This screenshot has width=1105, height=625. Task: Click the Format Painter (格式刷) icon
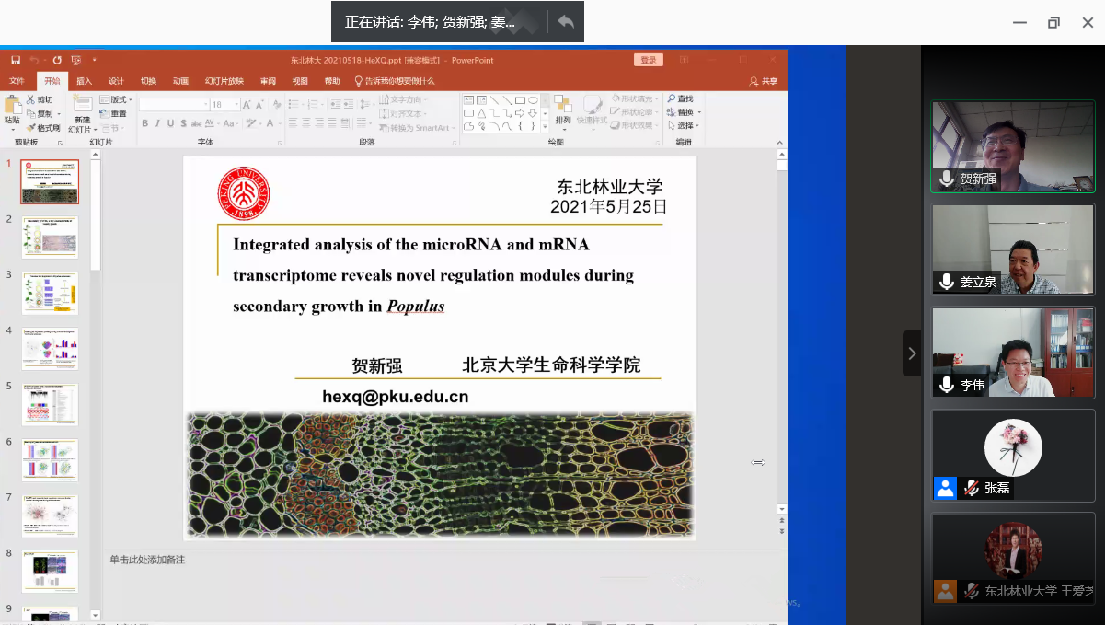(x=31, y=128)
